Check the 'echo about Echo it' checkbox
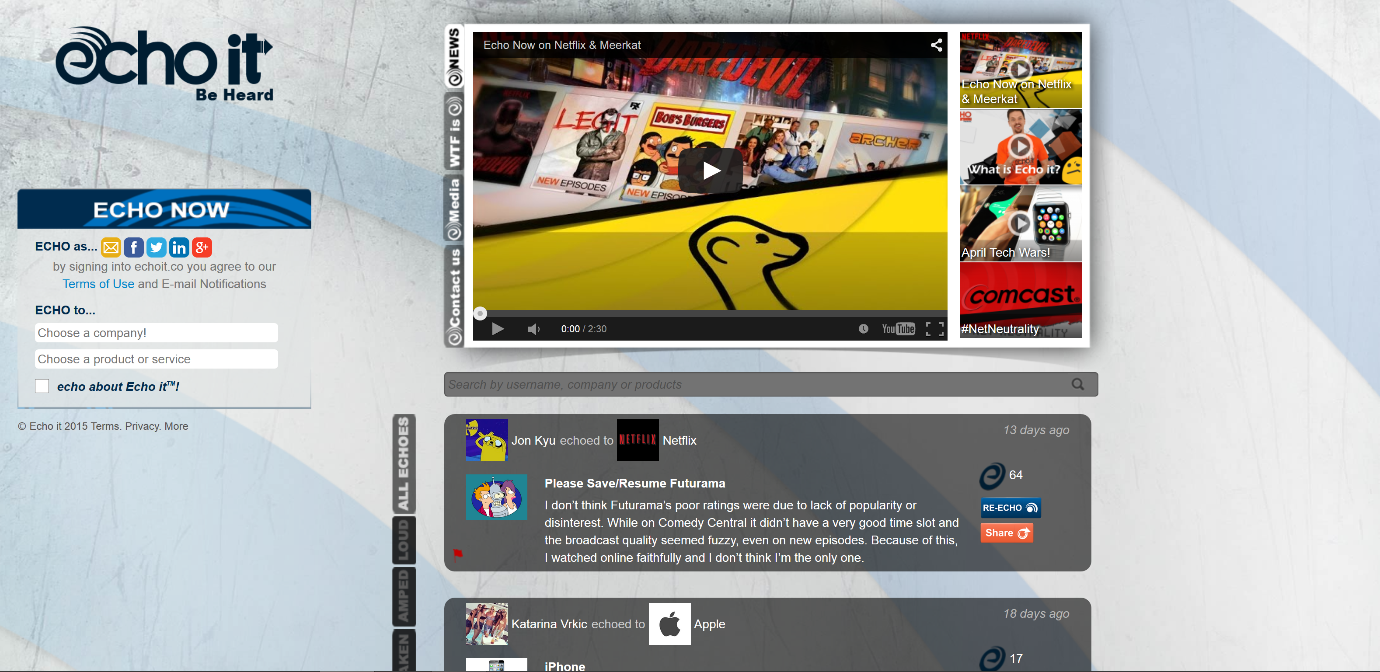This screenshot has height=672, width=1380. (x=42, y=386)
